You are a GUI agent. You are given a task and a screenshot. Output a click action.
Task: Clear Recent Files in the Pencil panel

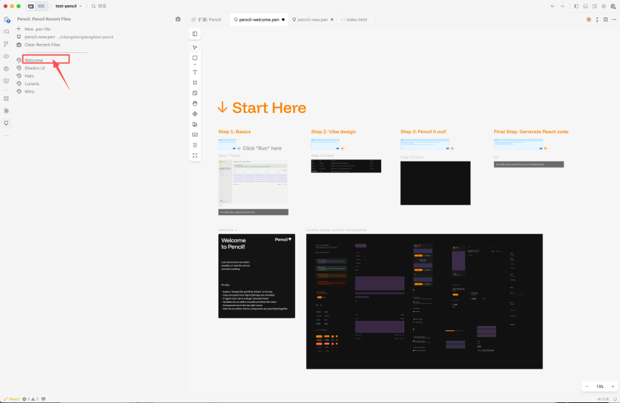pos(38,45)
